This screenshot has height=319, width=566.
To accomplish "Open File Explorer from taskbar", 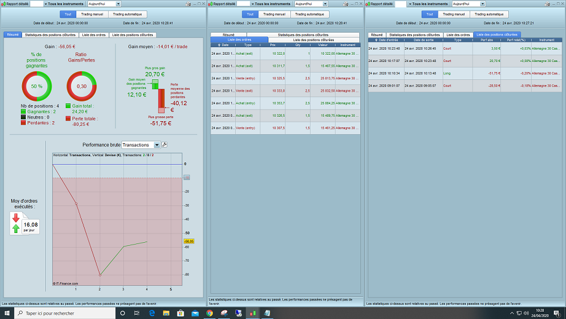I will pyautogui.click(x=166, y=313).
